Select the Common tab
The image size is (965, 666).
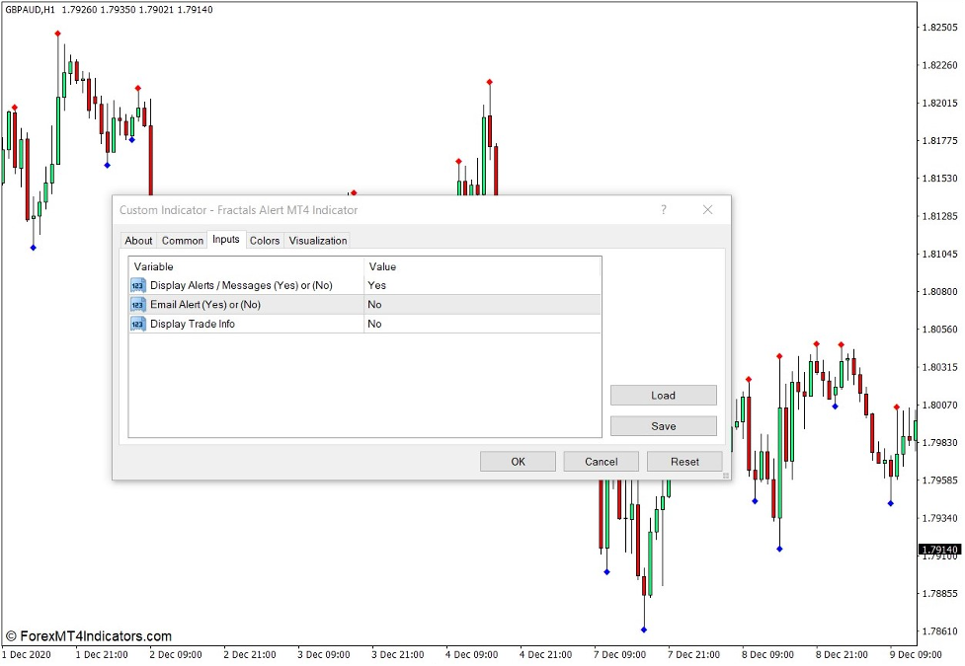pyautogui.click(x=182, y=240)
